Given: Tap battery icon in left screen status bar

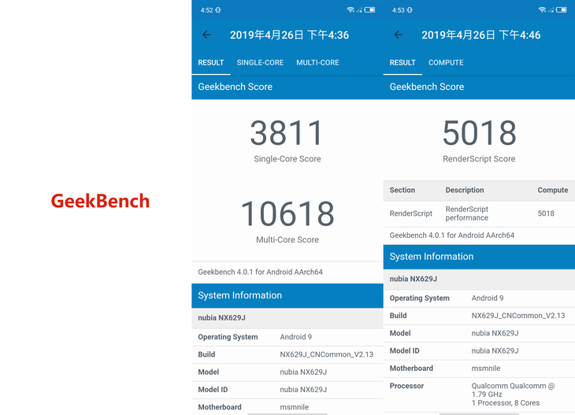Looking at the screenshot, I should [x=369, y=10].
